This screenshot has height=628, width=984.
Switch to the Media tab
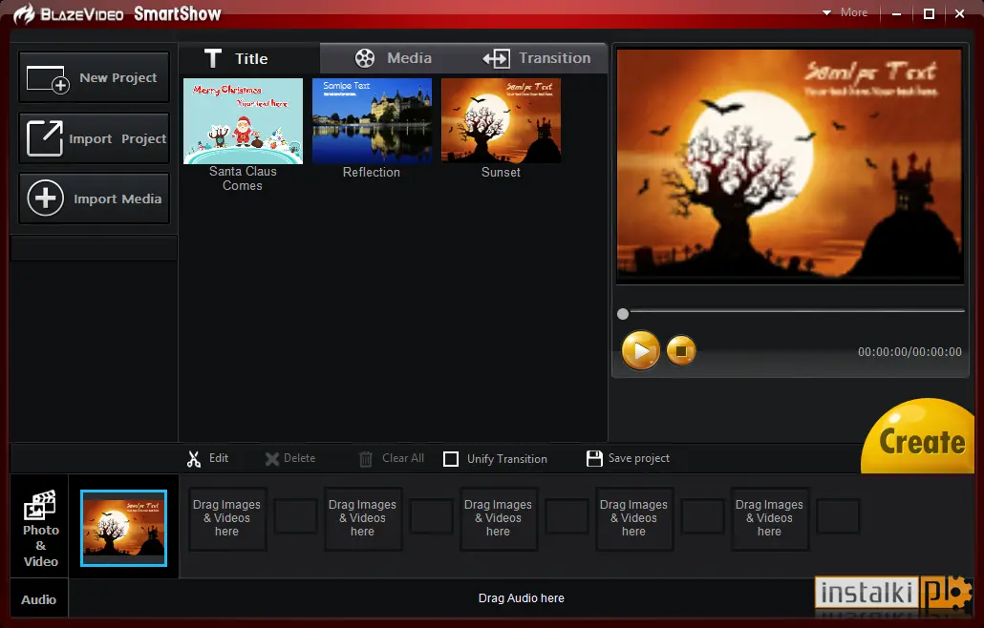(x=393, y=58)
